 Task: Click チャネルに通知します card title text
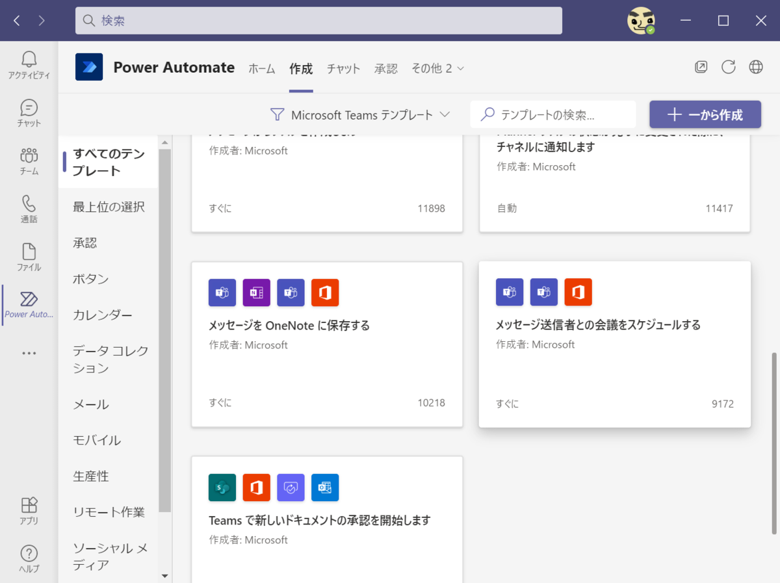coord(545,147)
